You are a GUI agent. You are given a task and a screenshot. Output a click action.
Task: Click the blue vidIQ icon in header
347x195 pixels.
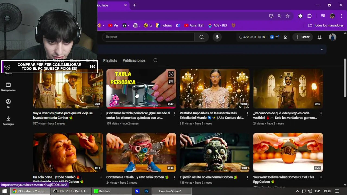(x=272, y=37)
